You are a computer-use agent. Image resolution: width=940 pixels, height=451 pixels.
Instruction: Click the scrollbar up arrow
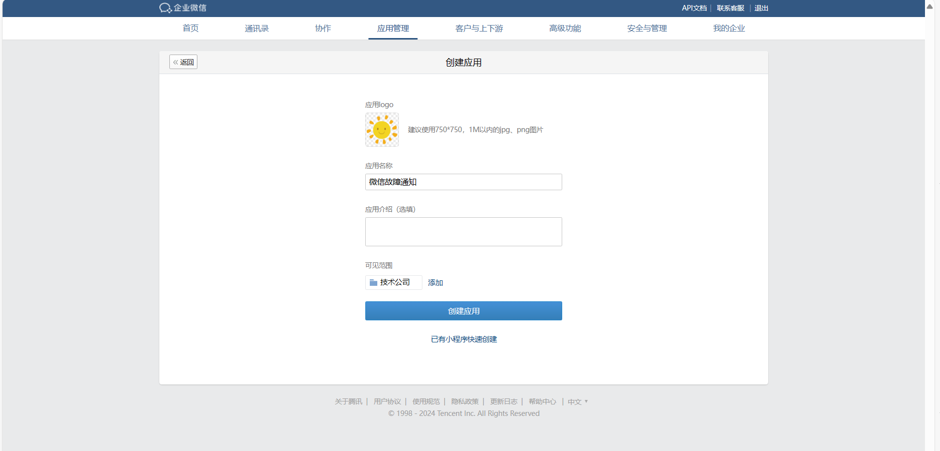(930, 7)
